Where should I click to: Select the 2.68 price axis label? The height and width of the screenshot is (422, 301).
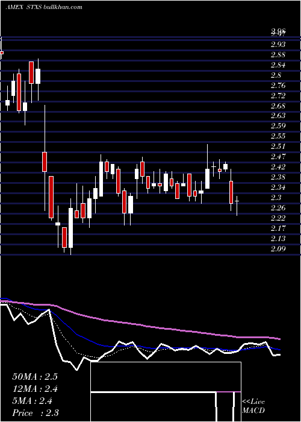point(278,105)
